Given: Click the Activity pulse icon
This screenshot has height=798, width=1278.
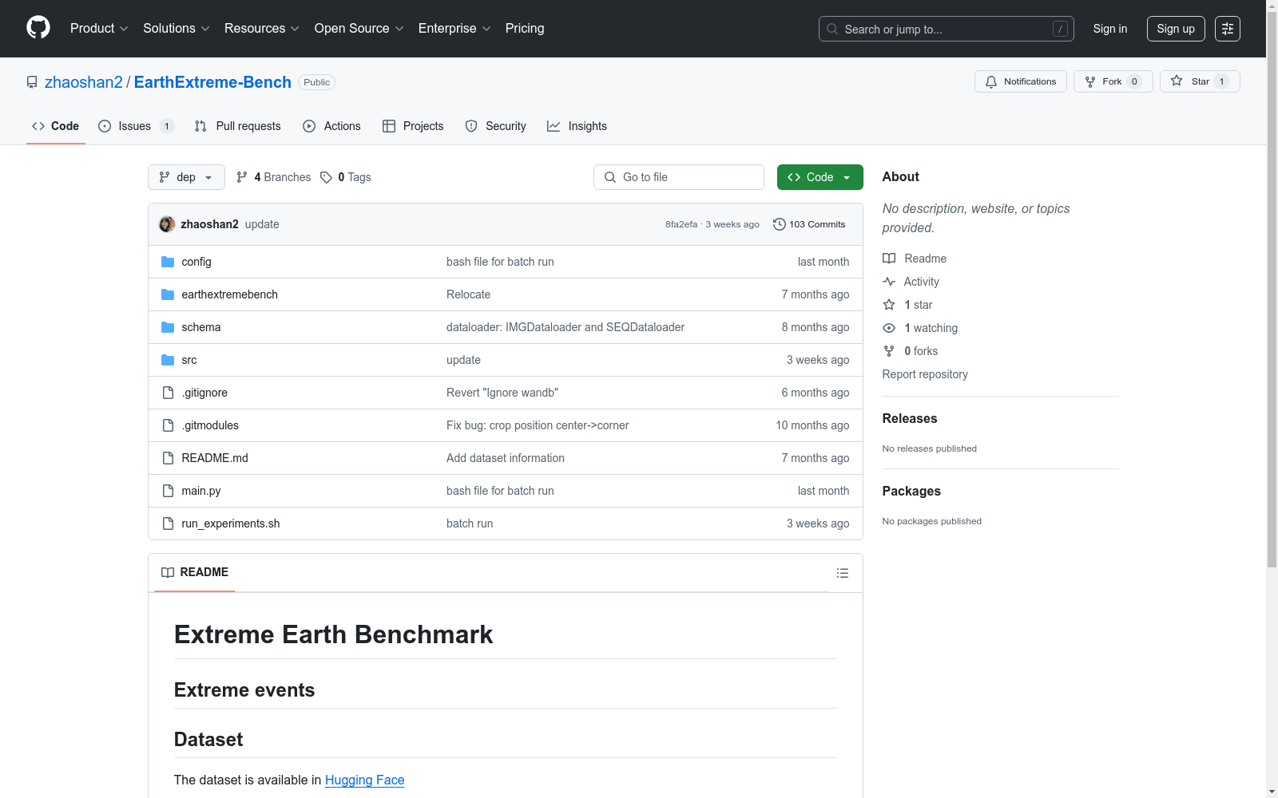Looking at the screenshot, I should click(889, 282).
